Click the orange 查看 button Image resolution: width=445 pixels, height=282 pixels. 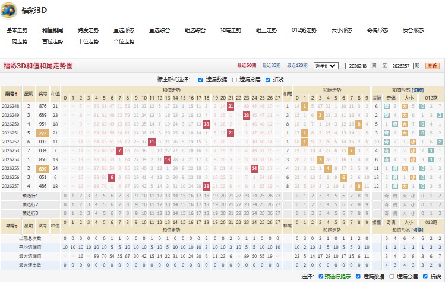tap(433, 66)
